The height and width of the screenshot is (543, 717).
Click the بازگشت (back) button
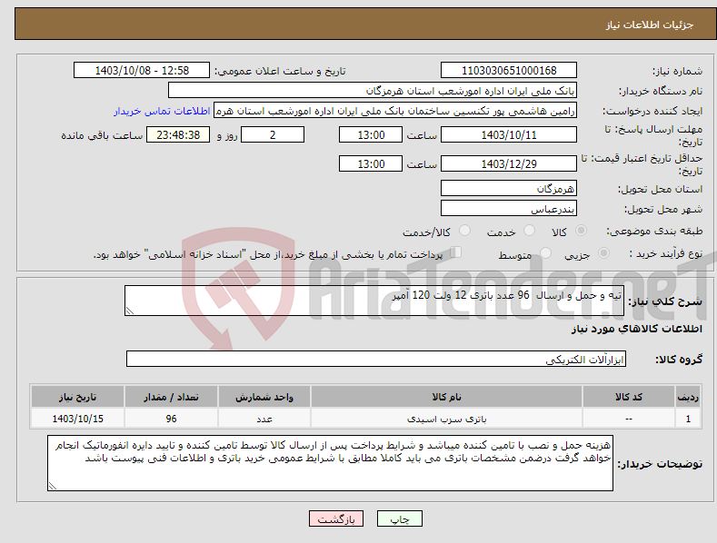(336, 518)
